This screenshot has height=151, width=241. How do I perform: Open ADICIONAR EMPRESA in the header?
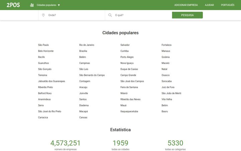186,5
